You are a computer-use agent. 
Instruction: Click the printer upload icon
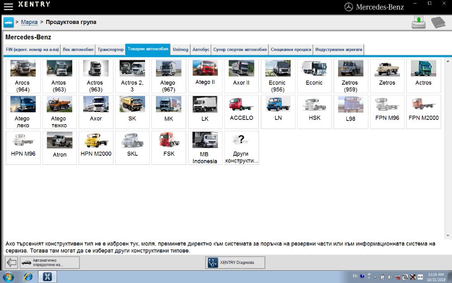(419, 22)
